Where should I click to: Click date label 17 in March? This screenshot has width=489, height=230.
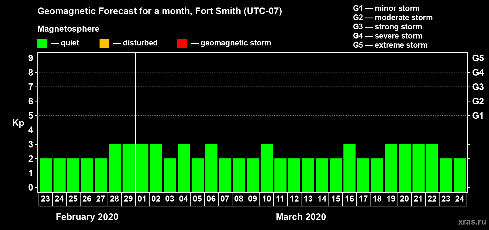click(363, 199)
